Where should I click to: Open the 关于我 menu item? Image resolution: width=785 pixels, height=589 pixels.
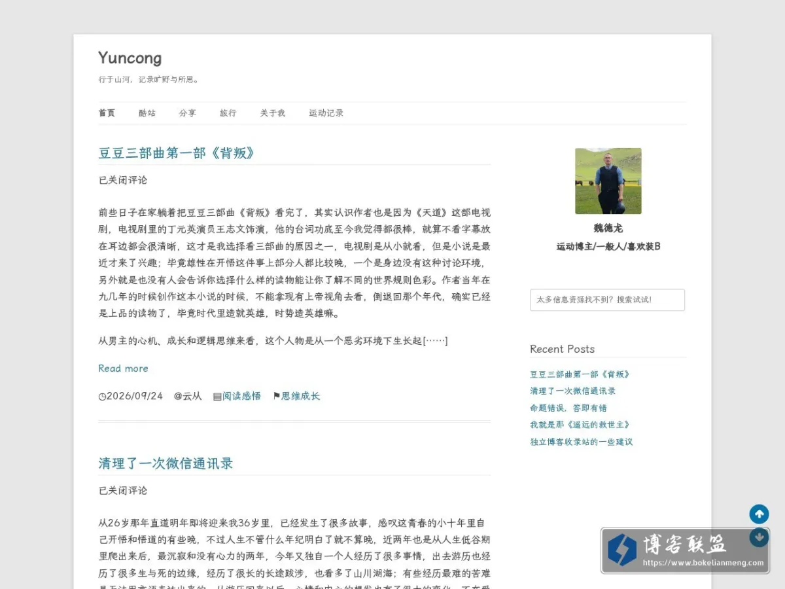point(273,113)
